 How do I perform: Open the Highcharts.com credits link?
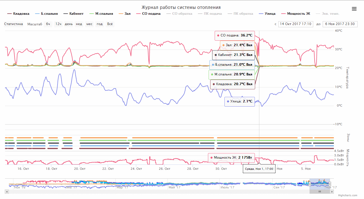[x=347, y=195]
